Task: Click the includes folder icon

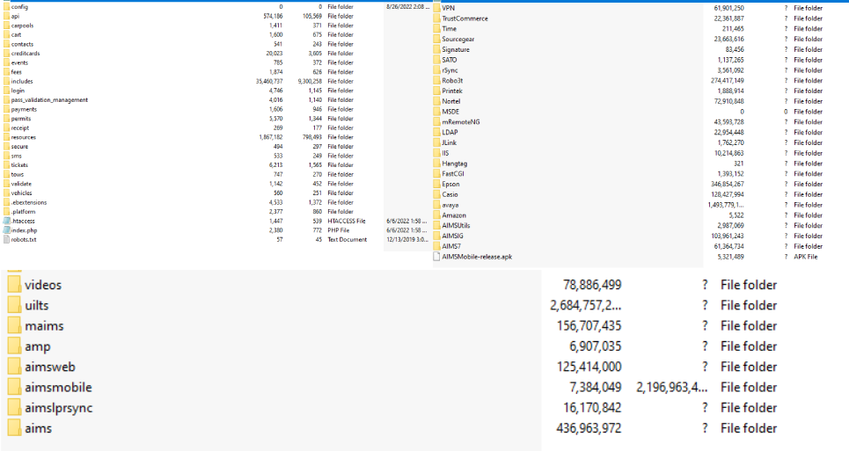Action: 6,82
